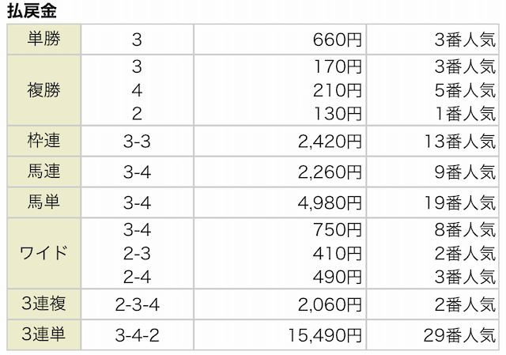Select the 枠連 row label

tap(43, 142)
